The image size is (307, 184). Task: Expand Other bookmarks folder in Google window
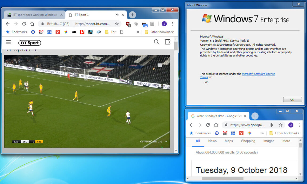coord(284,133)
